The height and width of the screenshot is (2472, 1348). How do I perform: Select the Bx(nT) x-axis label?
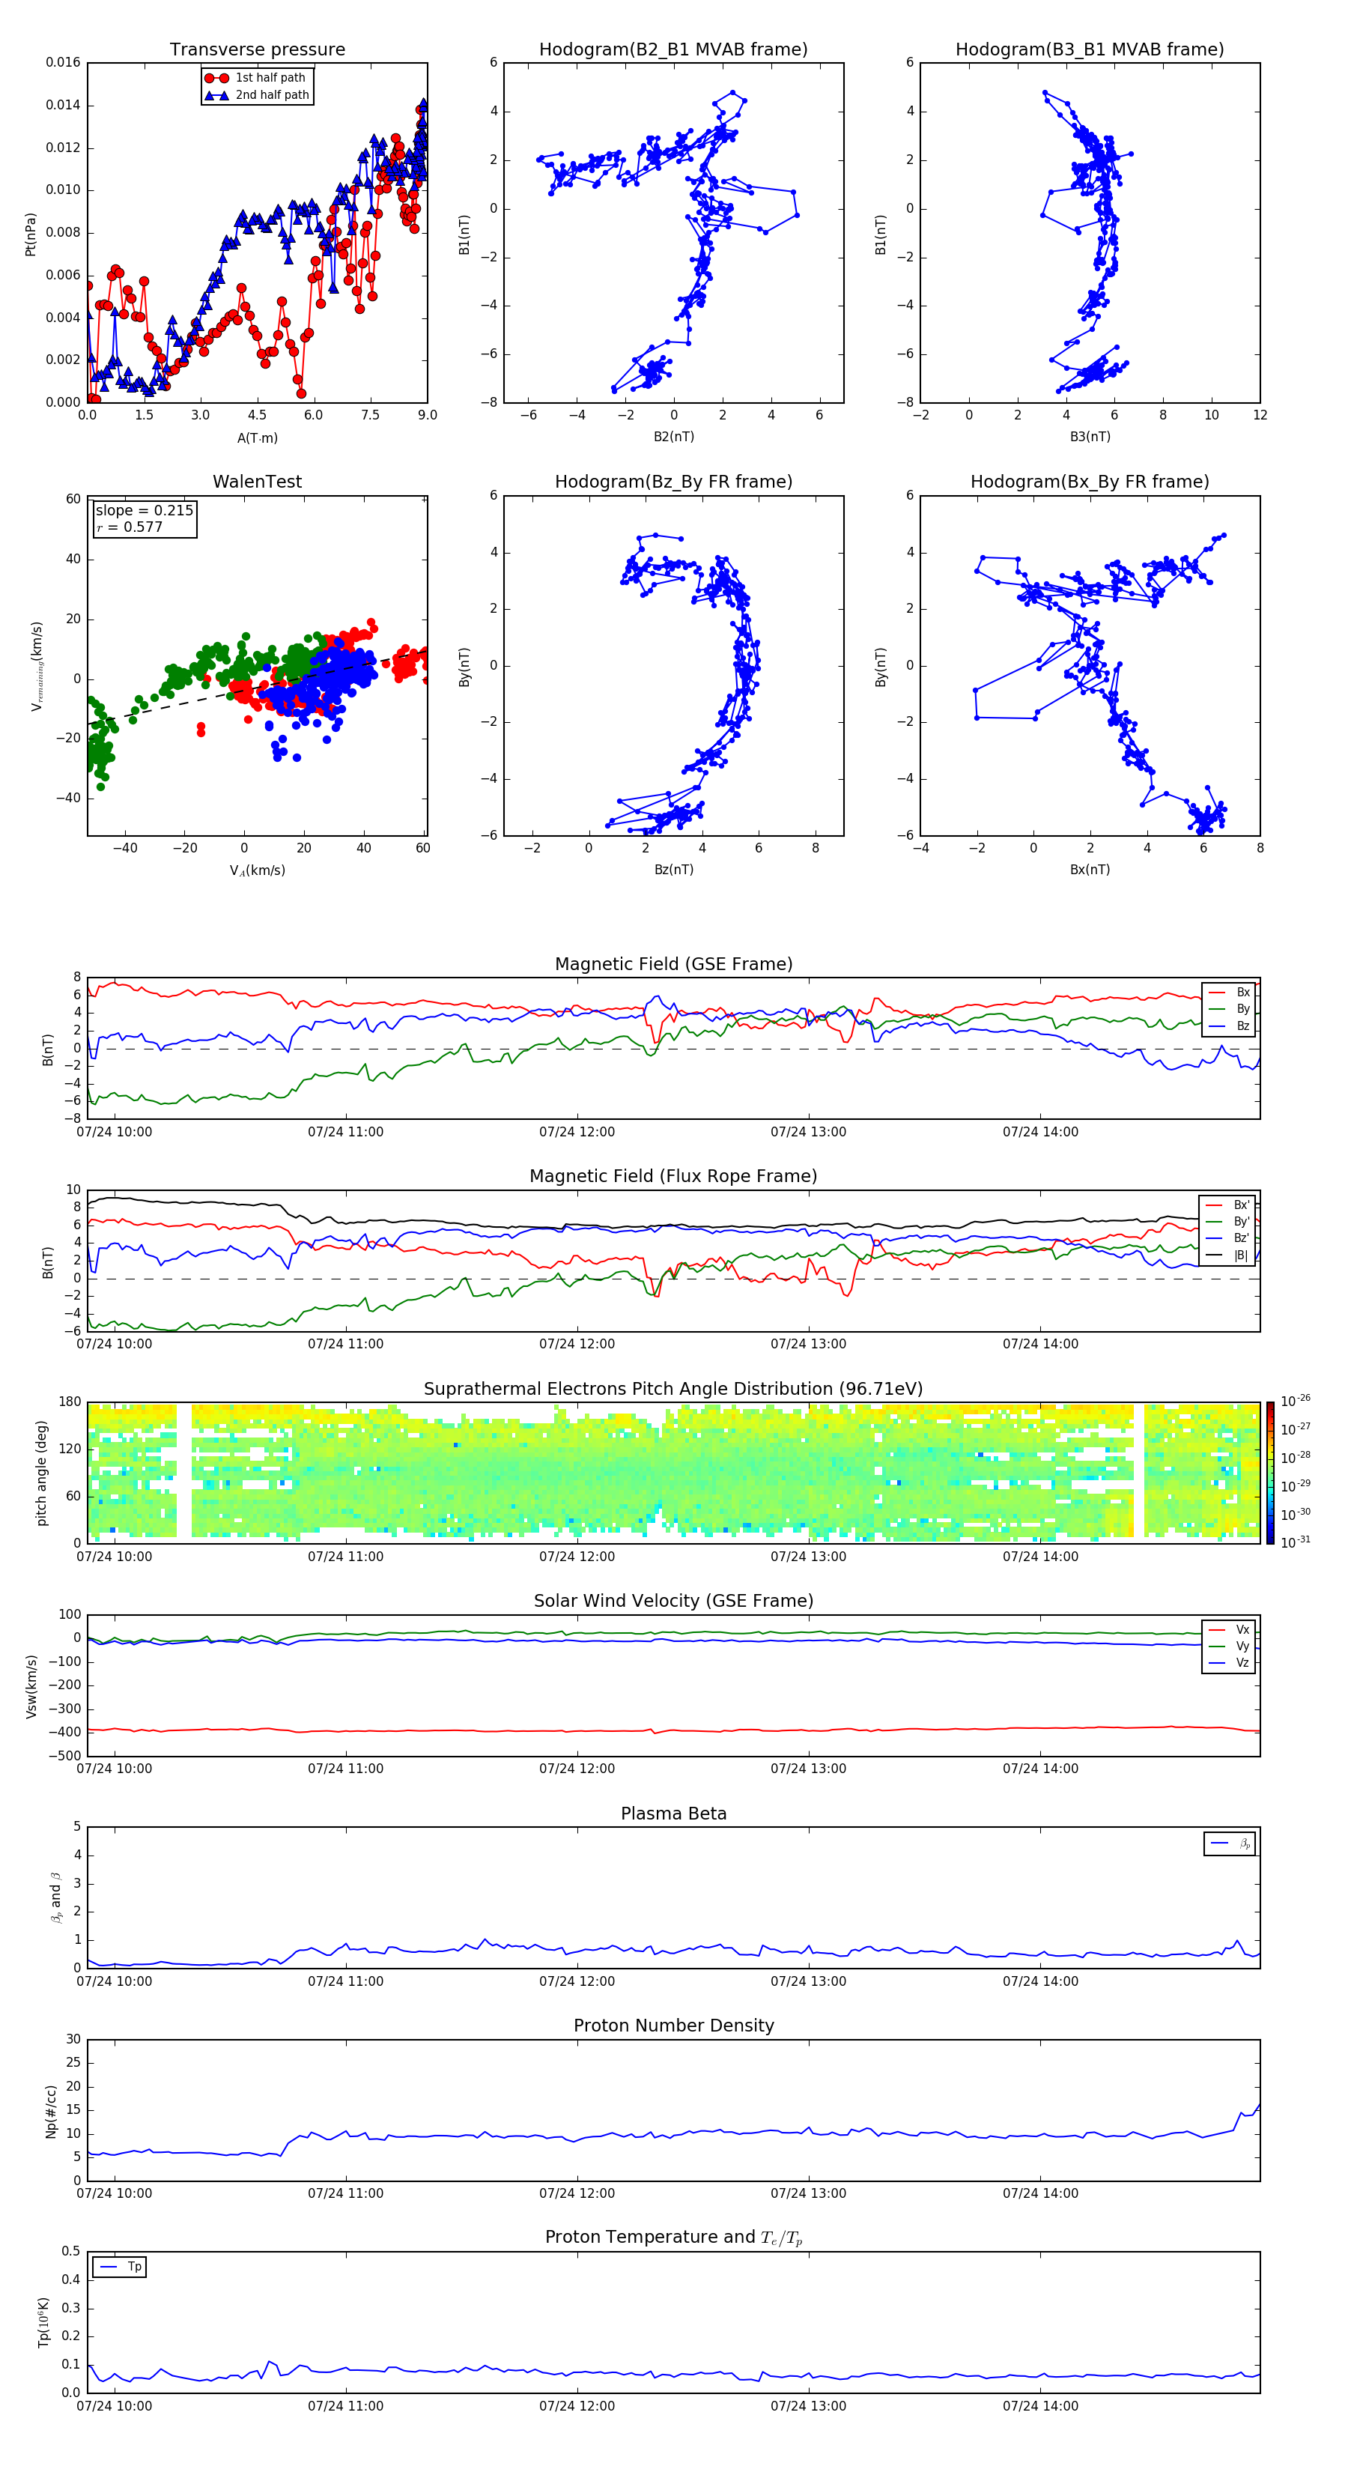click(1090, 870)
